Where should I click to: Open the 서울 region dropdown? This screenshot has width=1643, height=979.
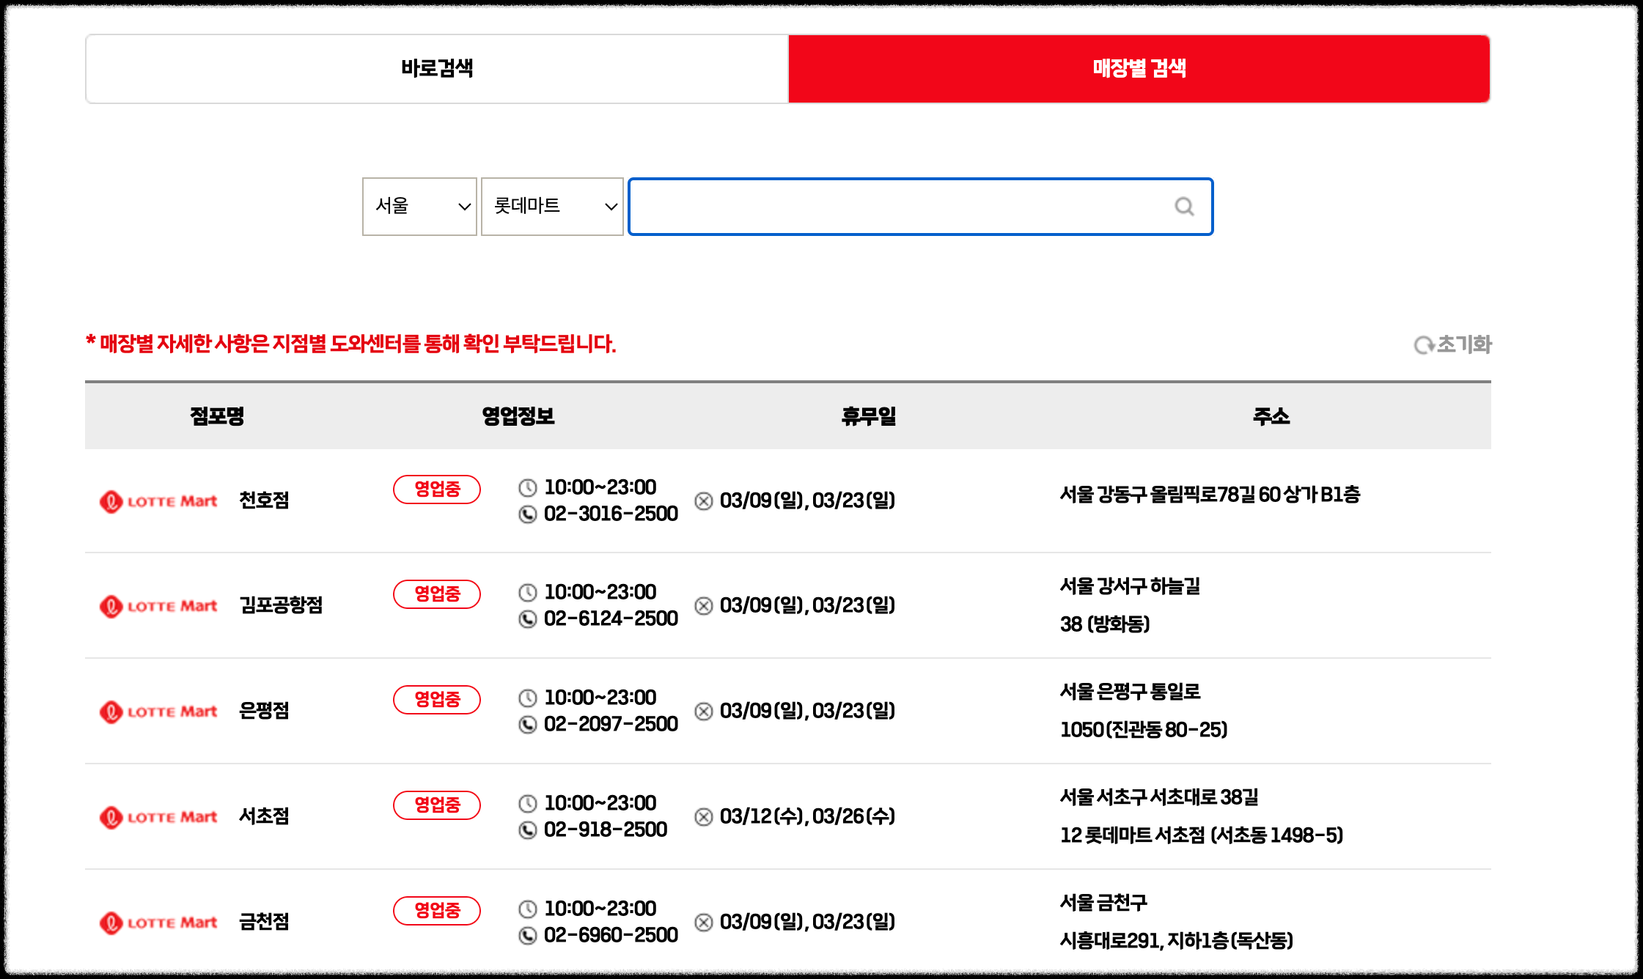point(419,207)
